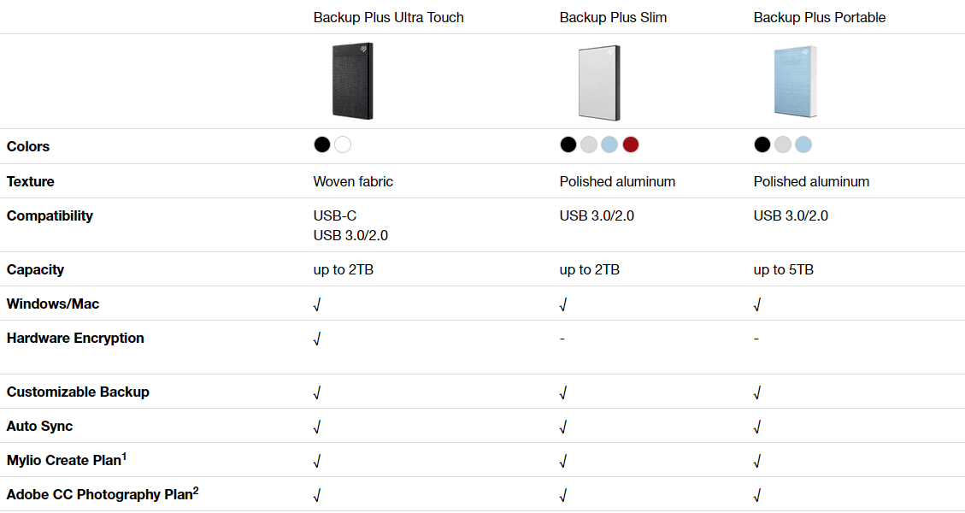The height and width of the screenshot is (513, 965).
Task: Click Auto Sync checkmark for Backup Plus Slim
Action: pyautogui.click(x=563, y=427)
